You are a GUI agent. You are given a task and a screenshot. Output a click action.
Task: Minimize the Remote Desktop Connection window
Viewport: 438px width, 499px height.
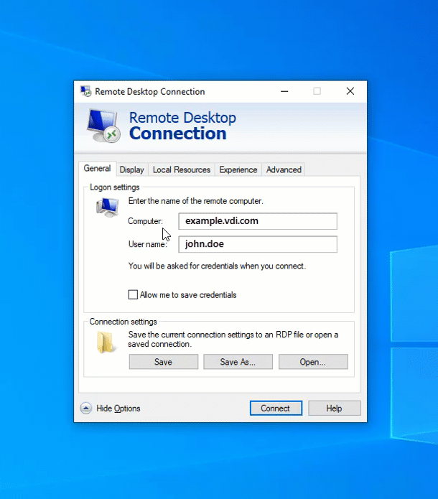pos(284,92)
